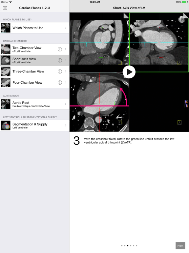Tap page-curl corner of top-right pane
This screenshot has width=189, height=253.
coord(186,16)
